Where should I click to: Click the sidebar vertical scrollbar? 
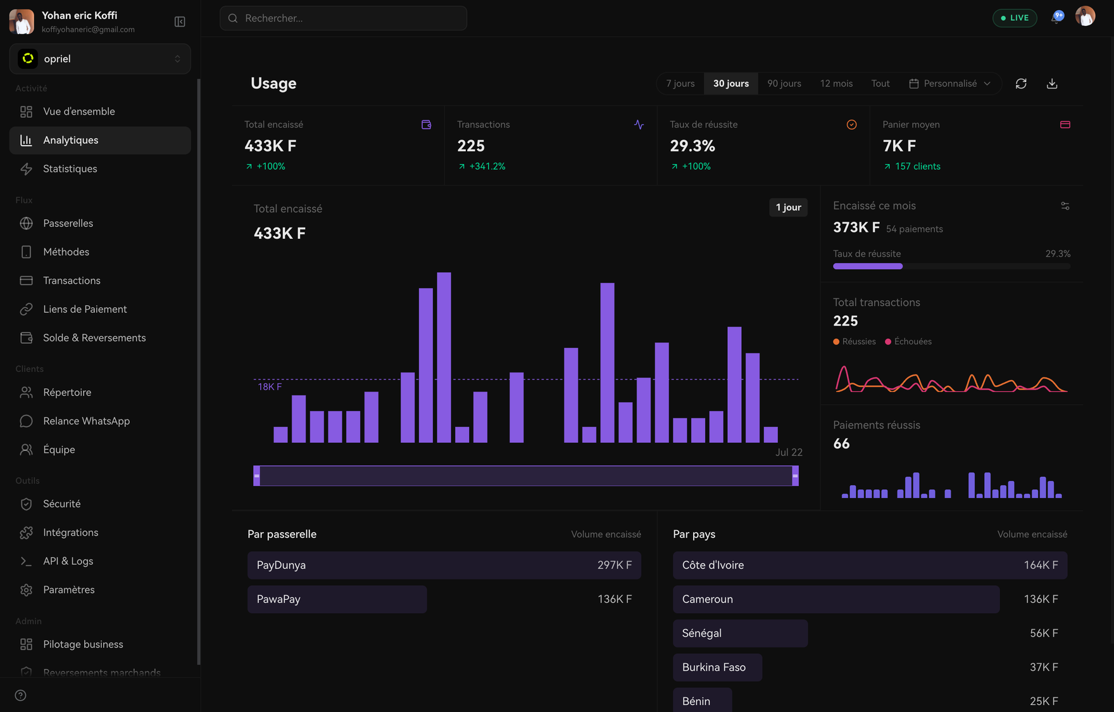(x=199, y=372)
